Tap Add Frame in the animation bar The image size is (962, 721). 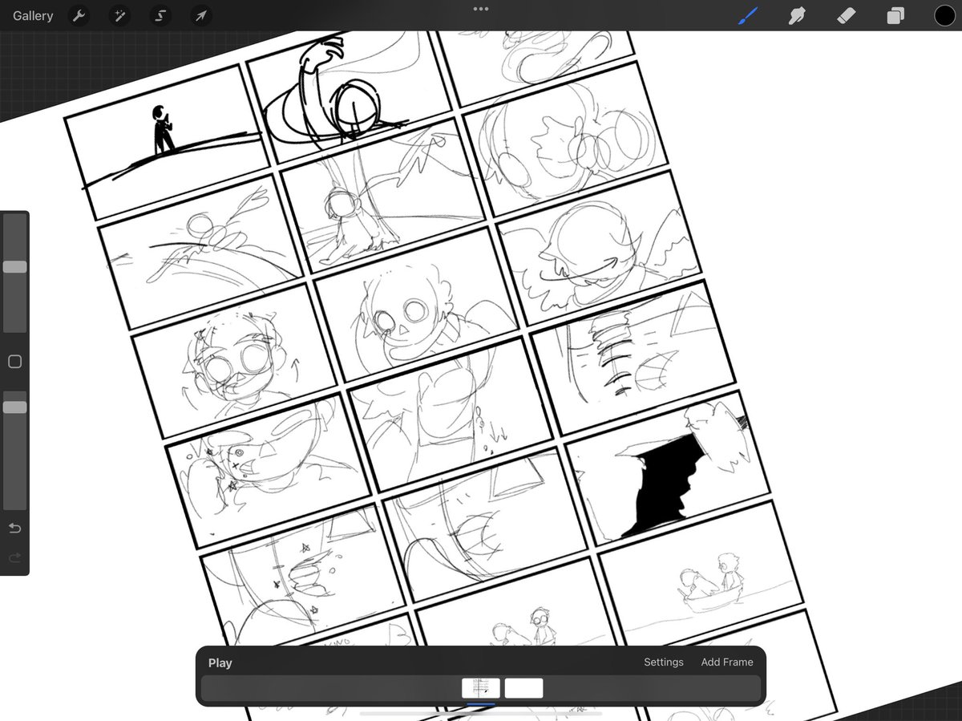[x=726, y=662]
